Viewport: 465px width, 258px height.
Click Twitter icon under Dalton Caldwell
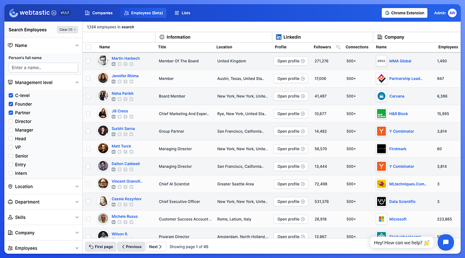tap(132, 169)
